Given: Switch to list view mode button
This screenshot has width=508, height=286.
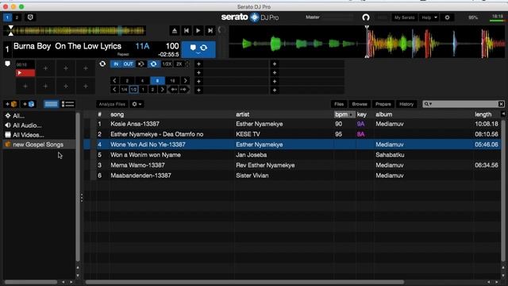Looking at the screenshot, I should 68,104.
